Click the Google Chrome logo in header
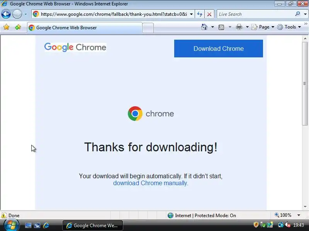Viewport: 309px width, 231px height. coord(75,47)
